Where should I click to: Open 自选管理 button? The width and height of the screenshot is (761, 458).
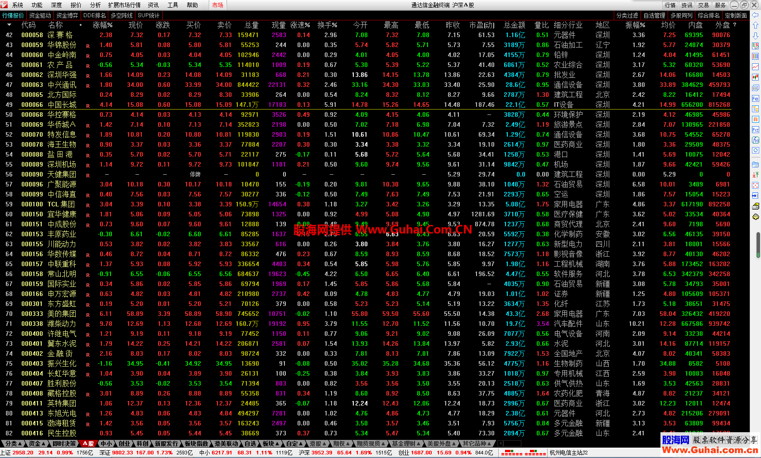pyautogui.click(x=655, y=15)
